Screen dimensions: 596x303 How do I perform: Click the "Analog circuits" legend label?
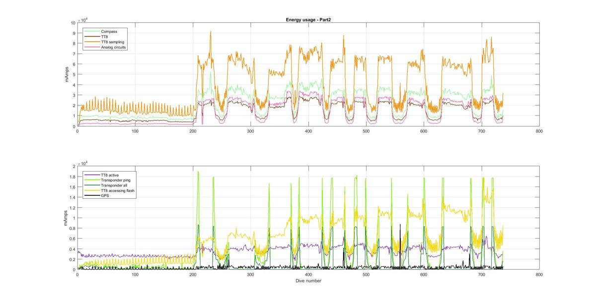(x=113, y=48)
